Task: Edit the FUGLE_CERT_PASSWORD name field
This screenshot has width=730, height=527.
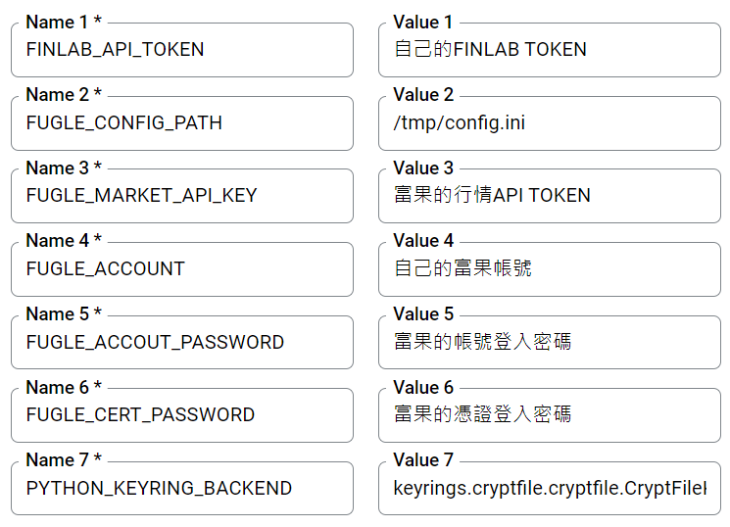Action: coord(181,415)
